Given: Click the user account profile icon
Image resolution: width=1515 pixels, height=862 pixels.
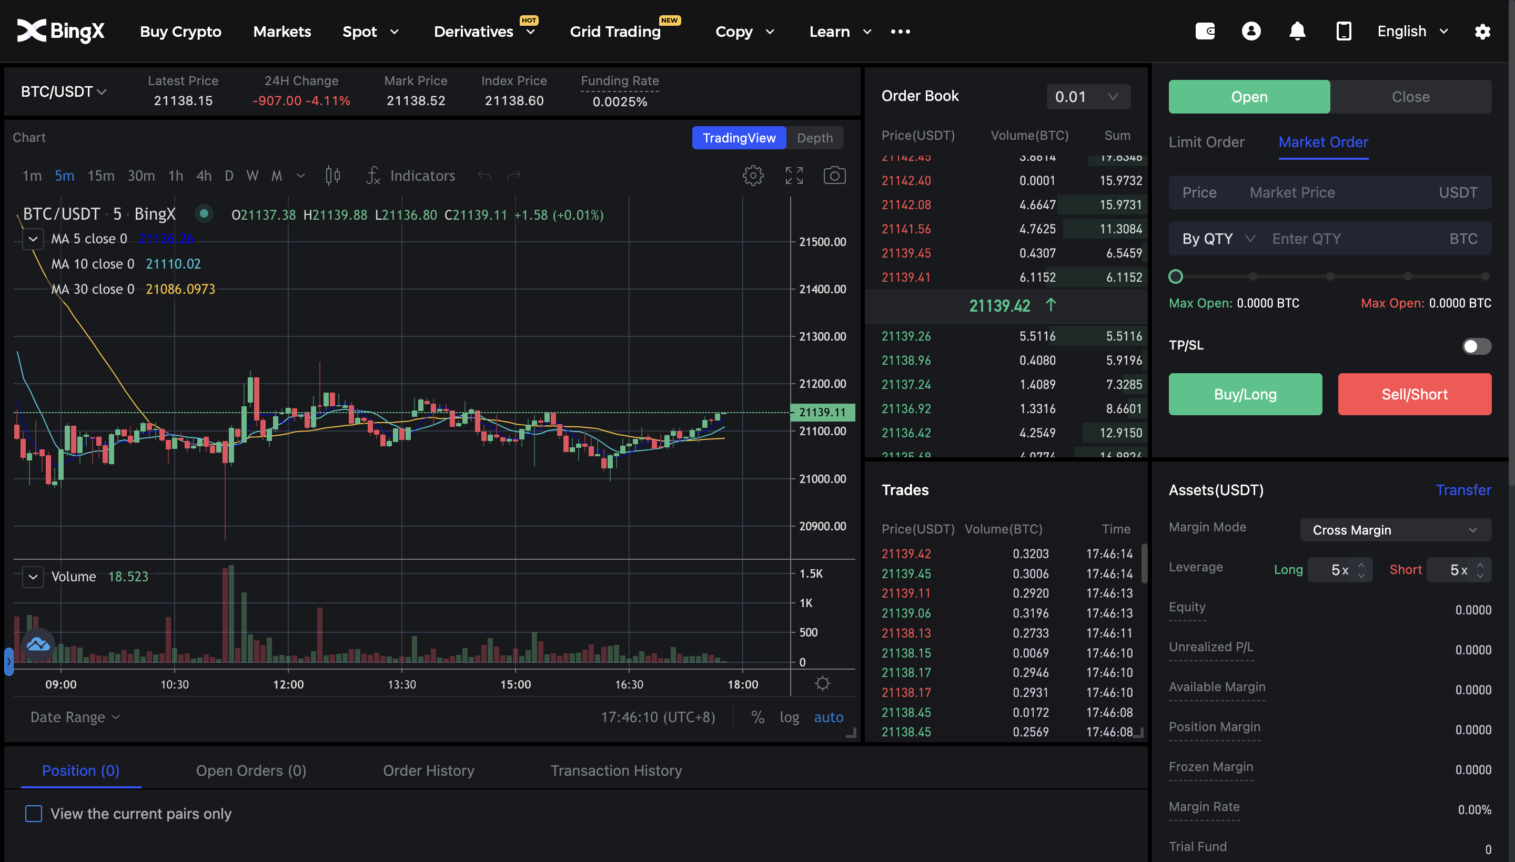Looking at the screenshot, I should (x=1251, y=32).
